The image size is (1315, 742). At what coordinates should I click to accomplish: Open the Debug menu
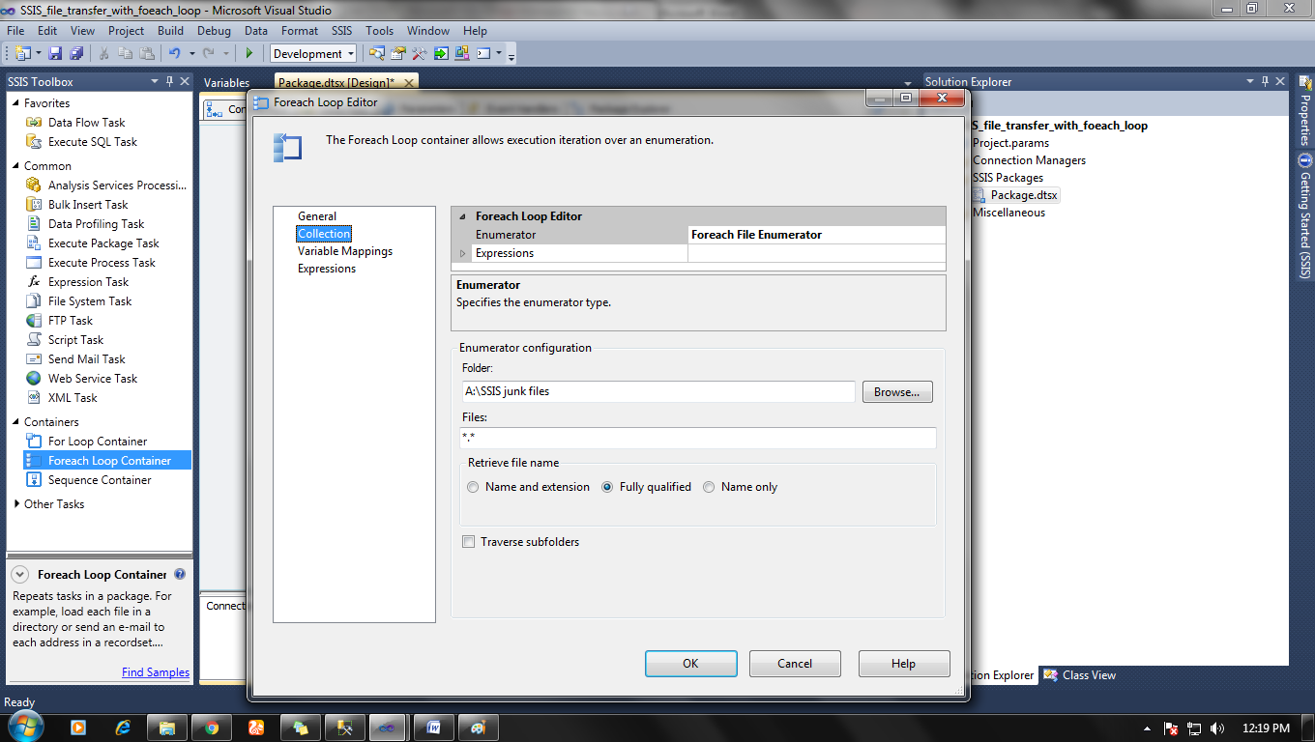point(214,31)
